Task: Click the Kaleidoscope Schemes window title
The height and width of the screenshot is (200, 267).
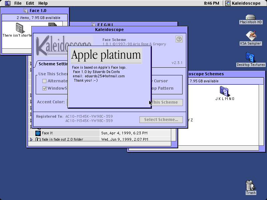Action: click(206, 74)
